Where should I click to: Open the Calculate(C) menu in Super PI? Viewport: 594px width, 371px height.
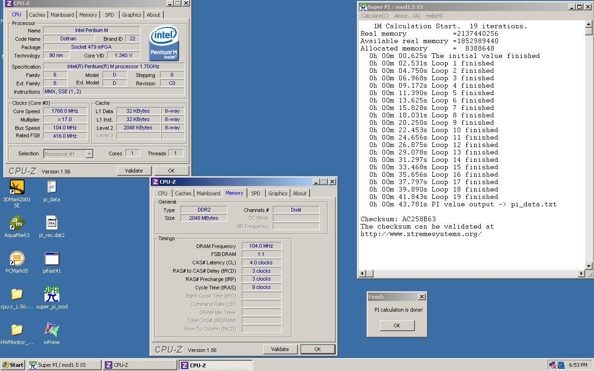tap(375, 16)
